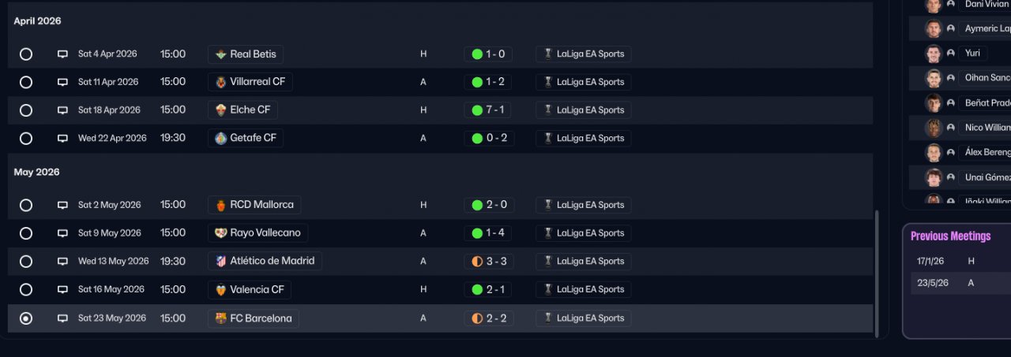Click the Atlético de Madrid badge icon

coord(221,261)
